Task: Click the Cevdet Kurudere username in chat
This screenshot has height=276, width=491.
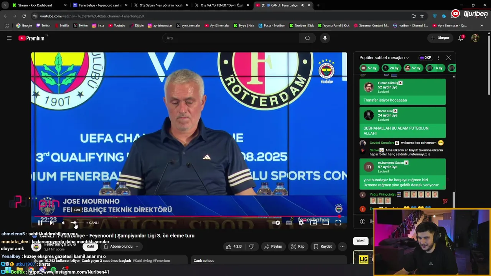Action: [x=382, y=143]
